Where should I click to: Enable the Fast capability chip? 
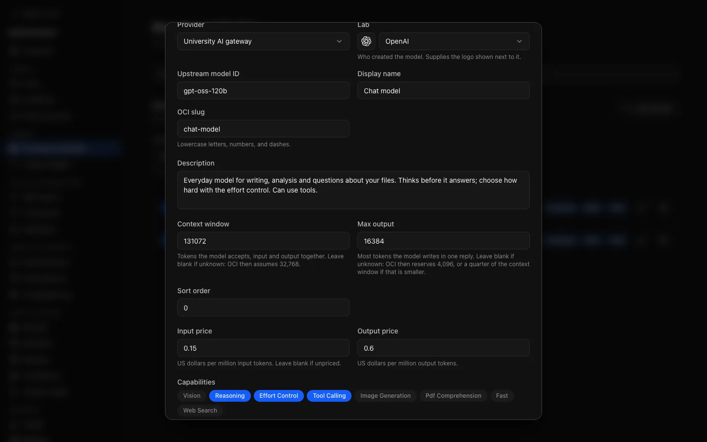[x=502, y=396]
